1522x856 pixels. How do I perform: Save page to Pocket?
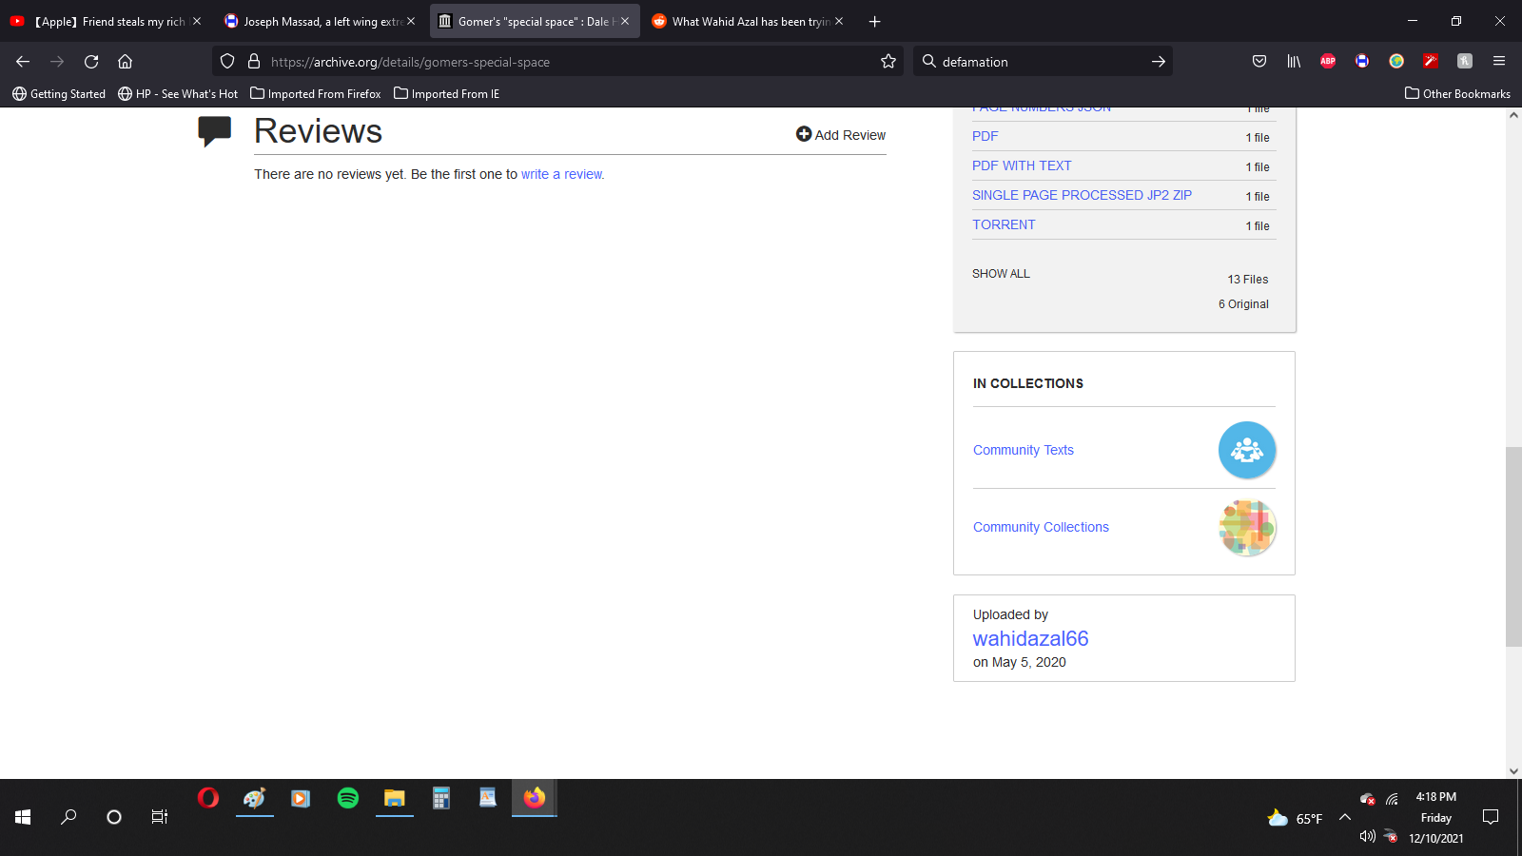click(x=1259, y=62)
